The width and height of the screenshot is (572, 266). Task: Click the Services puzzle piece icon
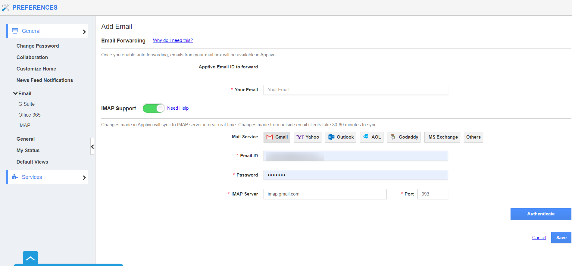coord(15,177)
